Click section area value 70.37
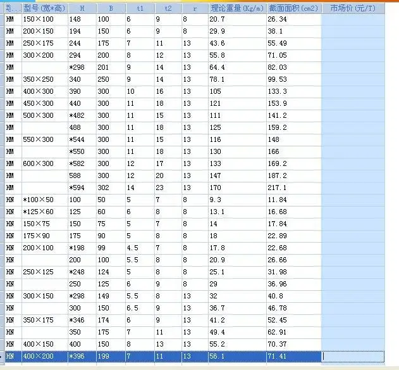399x370 pixels. [x=277, y=344]
